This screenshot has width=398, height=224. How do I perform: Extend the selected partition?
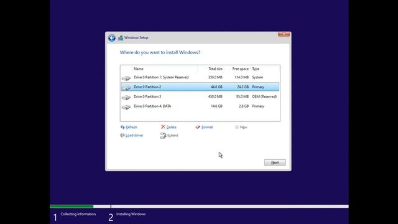(x=173, y=136)
